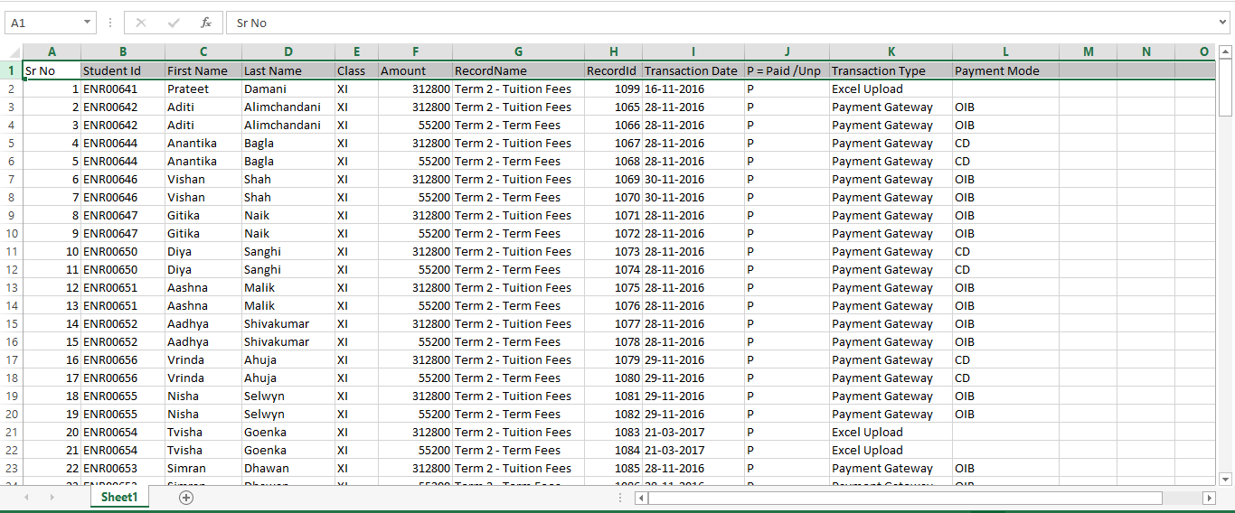
Task: Click the cell containing Damani
Action: (288, 89)
